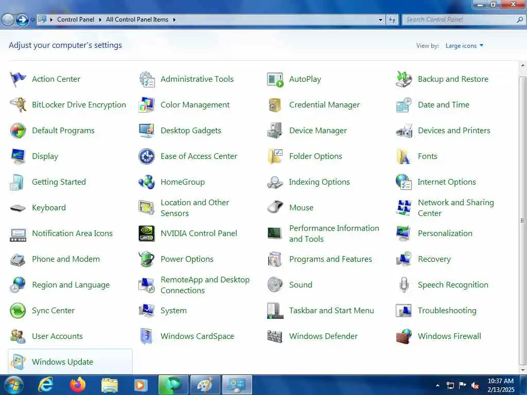This screenshot has width=527, height=395.
Task: Click the Folder Options icon
Action: coord(275,156)
